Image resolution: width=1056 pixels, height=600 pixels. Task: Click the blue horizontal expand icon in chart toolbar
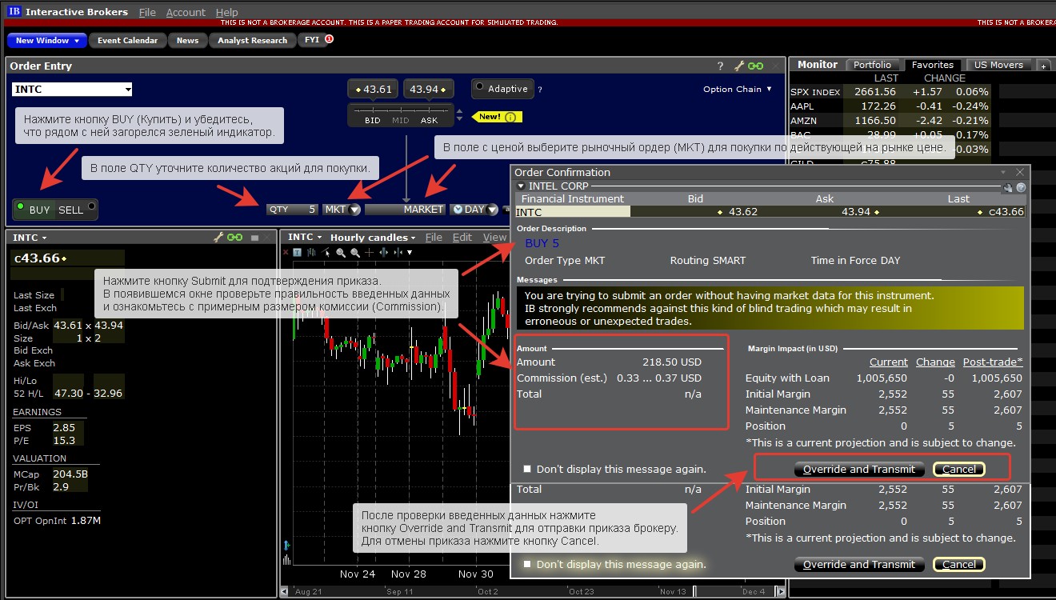pos(383,253)
